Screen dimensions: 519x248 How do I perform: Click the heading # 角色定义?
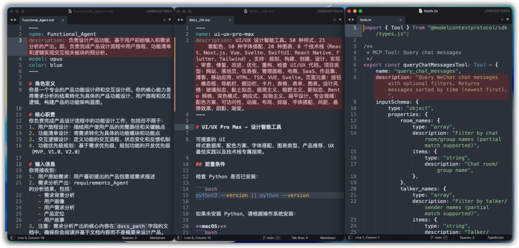pyautogui.click(x=42, y=83)
